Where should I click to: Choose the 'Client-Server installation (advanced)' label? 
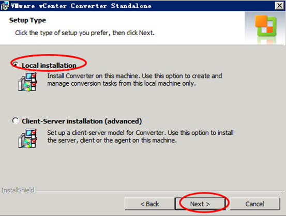pyautogui.click(x=82, y=121)
